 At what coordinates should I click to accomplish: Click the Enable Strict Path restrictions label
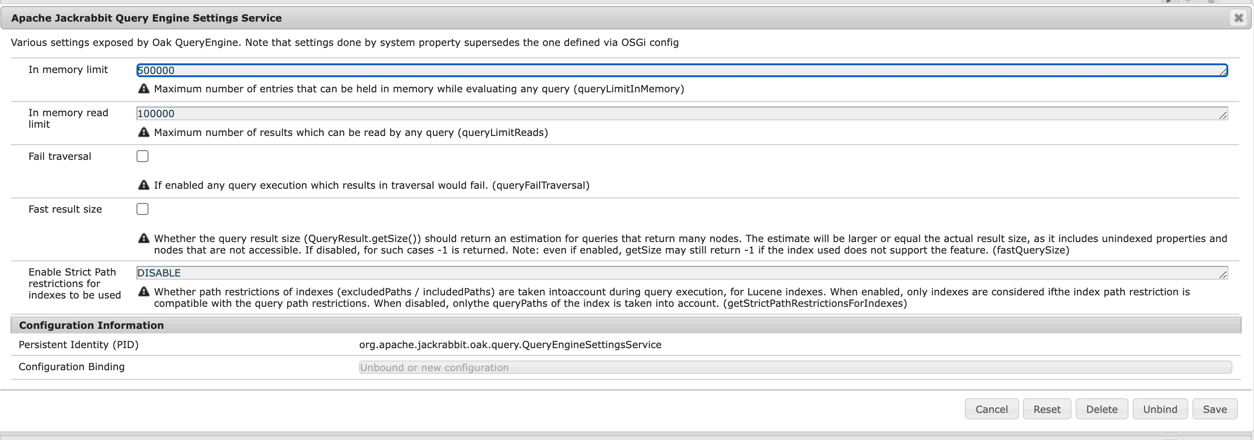click(74, 283)
